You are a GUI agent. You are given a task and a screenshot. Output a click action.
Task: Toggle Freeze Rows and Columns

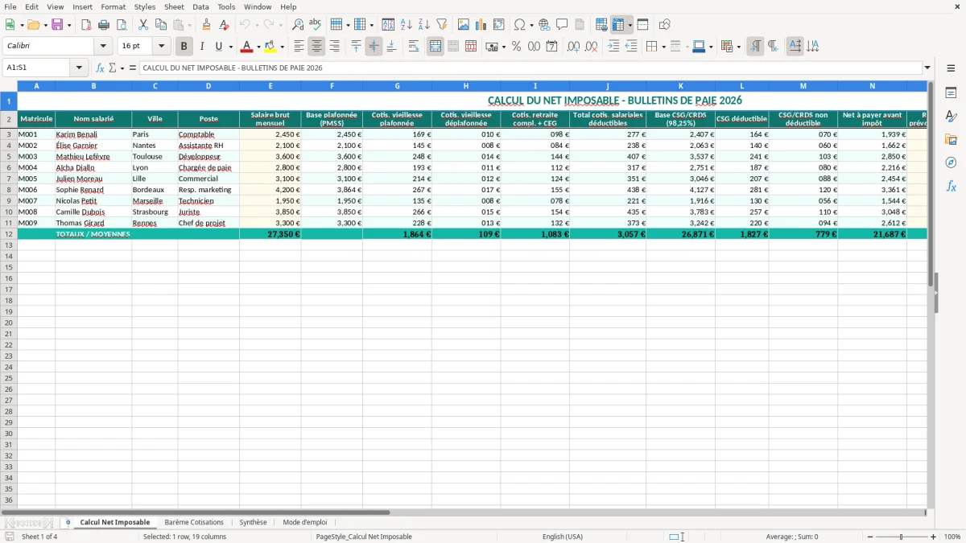618,25
